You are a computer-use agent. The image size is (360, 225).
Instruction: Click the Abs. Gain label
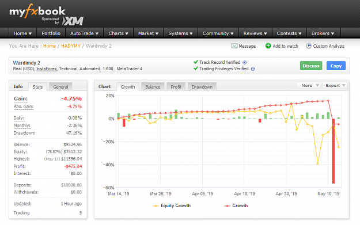(24, 106)
